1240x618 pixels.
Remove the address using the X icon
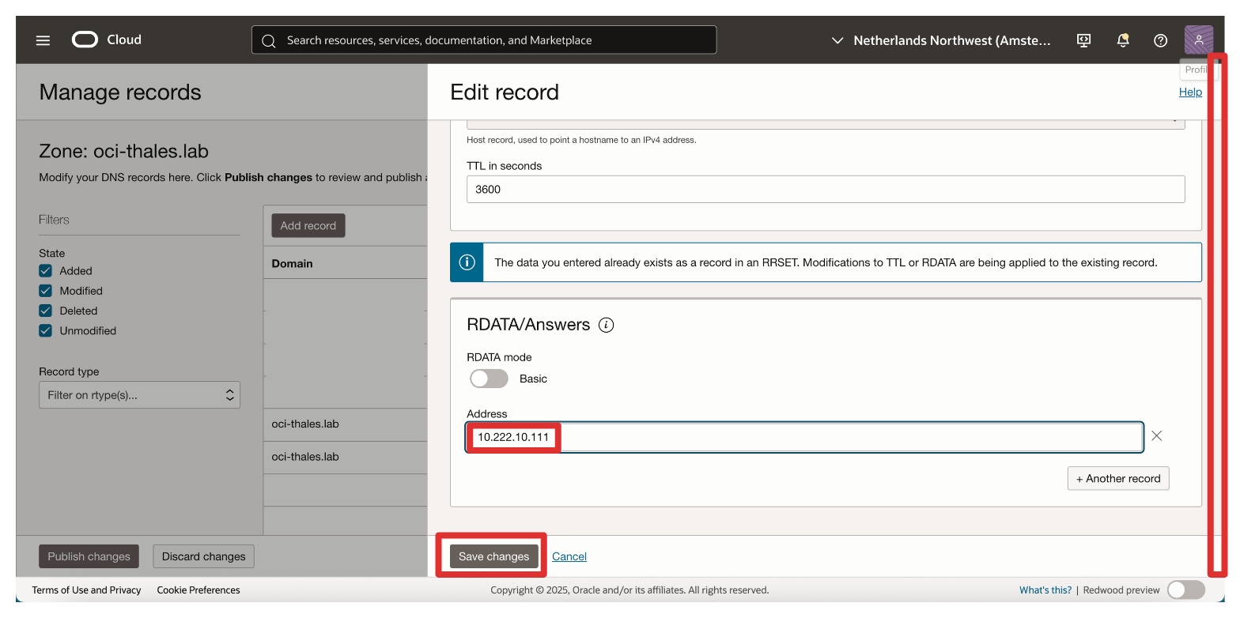pos(1156,435)
